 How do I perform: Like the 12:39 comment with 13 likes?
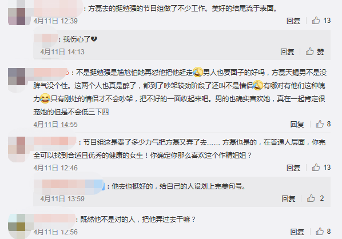tap(316, 21)
